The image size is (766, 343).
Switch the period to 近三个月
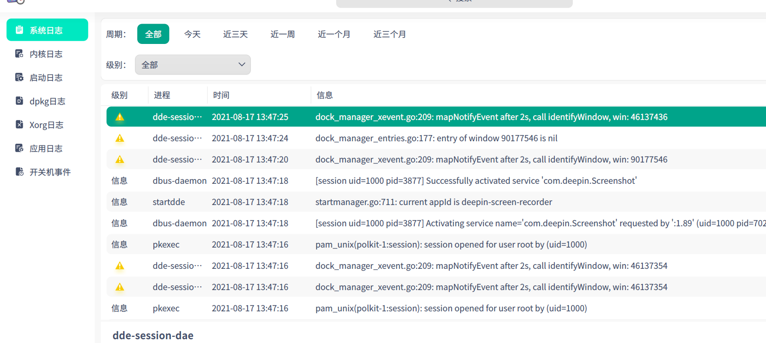click(x=390, y=34)
